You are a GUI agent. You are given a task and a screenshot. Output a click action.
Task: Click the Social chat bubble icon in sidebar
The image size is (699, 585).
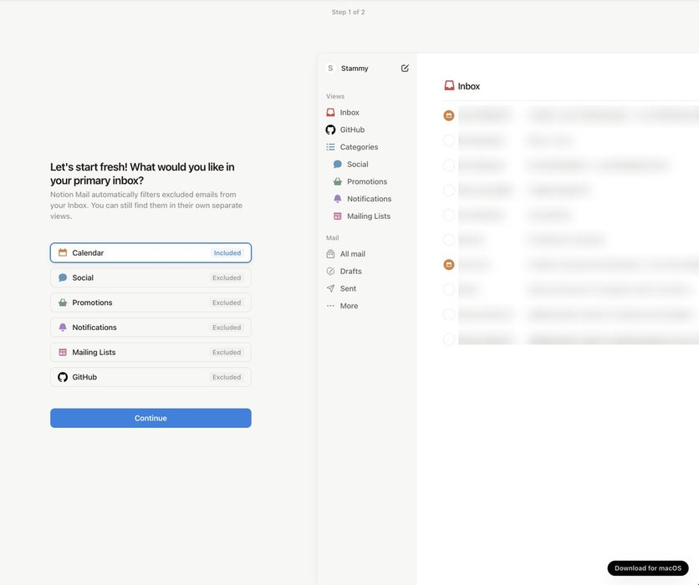click(338, 164)
